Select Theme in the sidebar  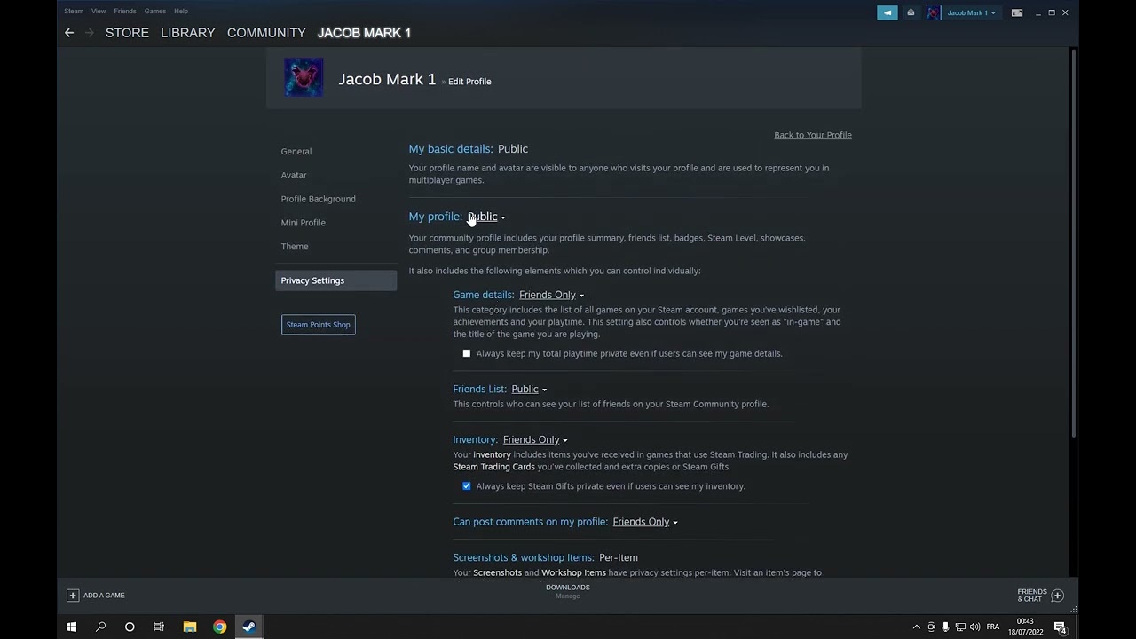click(295, 247)
